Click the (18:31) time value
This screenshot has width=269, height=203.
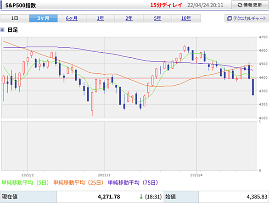click(x=153, y=197)
